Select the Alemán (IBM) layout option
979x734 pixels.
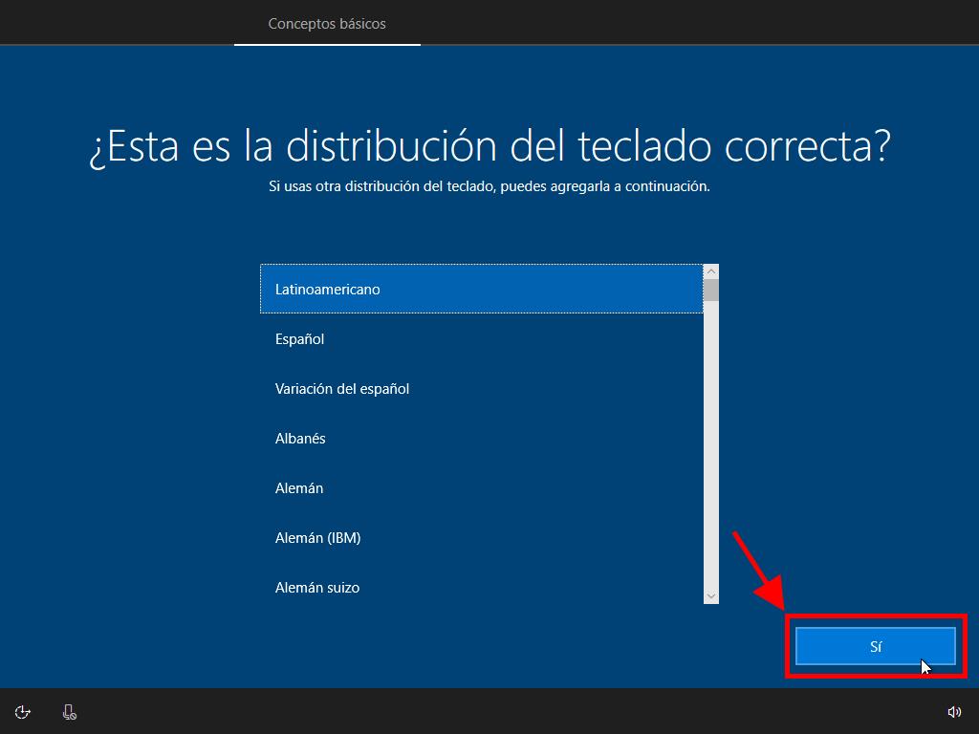coord(481,537)
